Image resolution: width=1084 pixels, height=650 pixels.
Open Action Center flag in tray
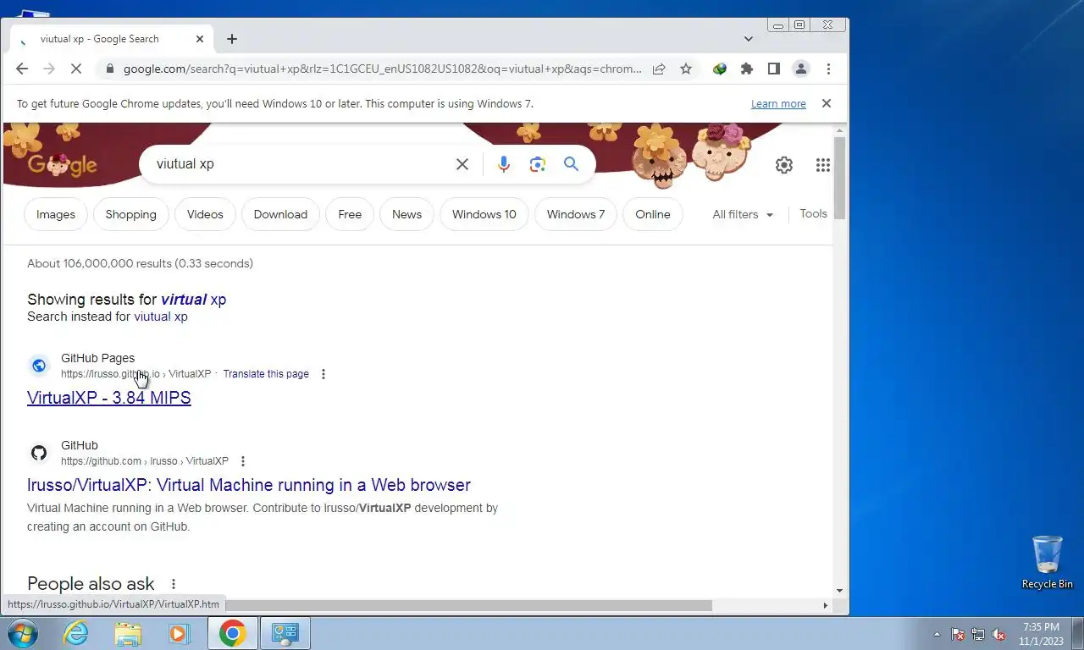coord(958,634)
